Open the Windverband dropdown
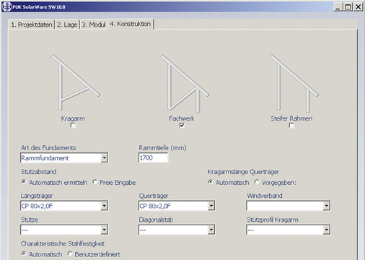Screen dimensions: 365x260 (x=326, y=206)
